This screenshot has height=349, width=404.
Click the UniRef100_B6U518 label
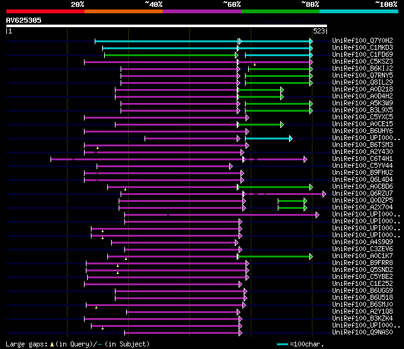362,298
